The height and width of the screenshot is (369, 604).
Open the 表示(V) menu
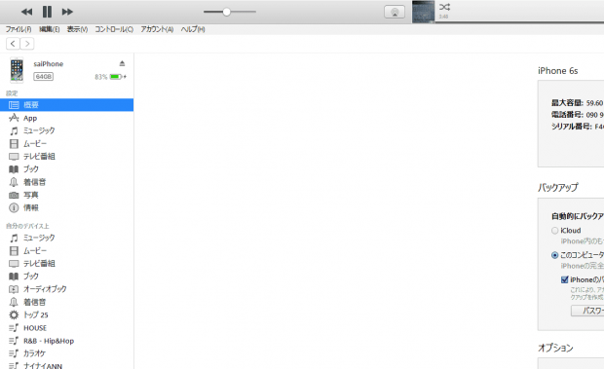pyautogui.click(x=77, y=29)
